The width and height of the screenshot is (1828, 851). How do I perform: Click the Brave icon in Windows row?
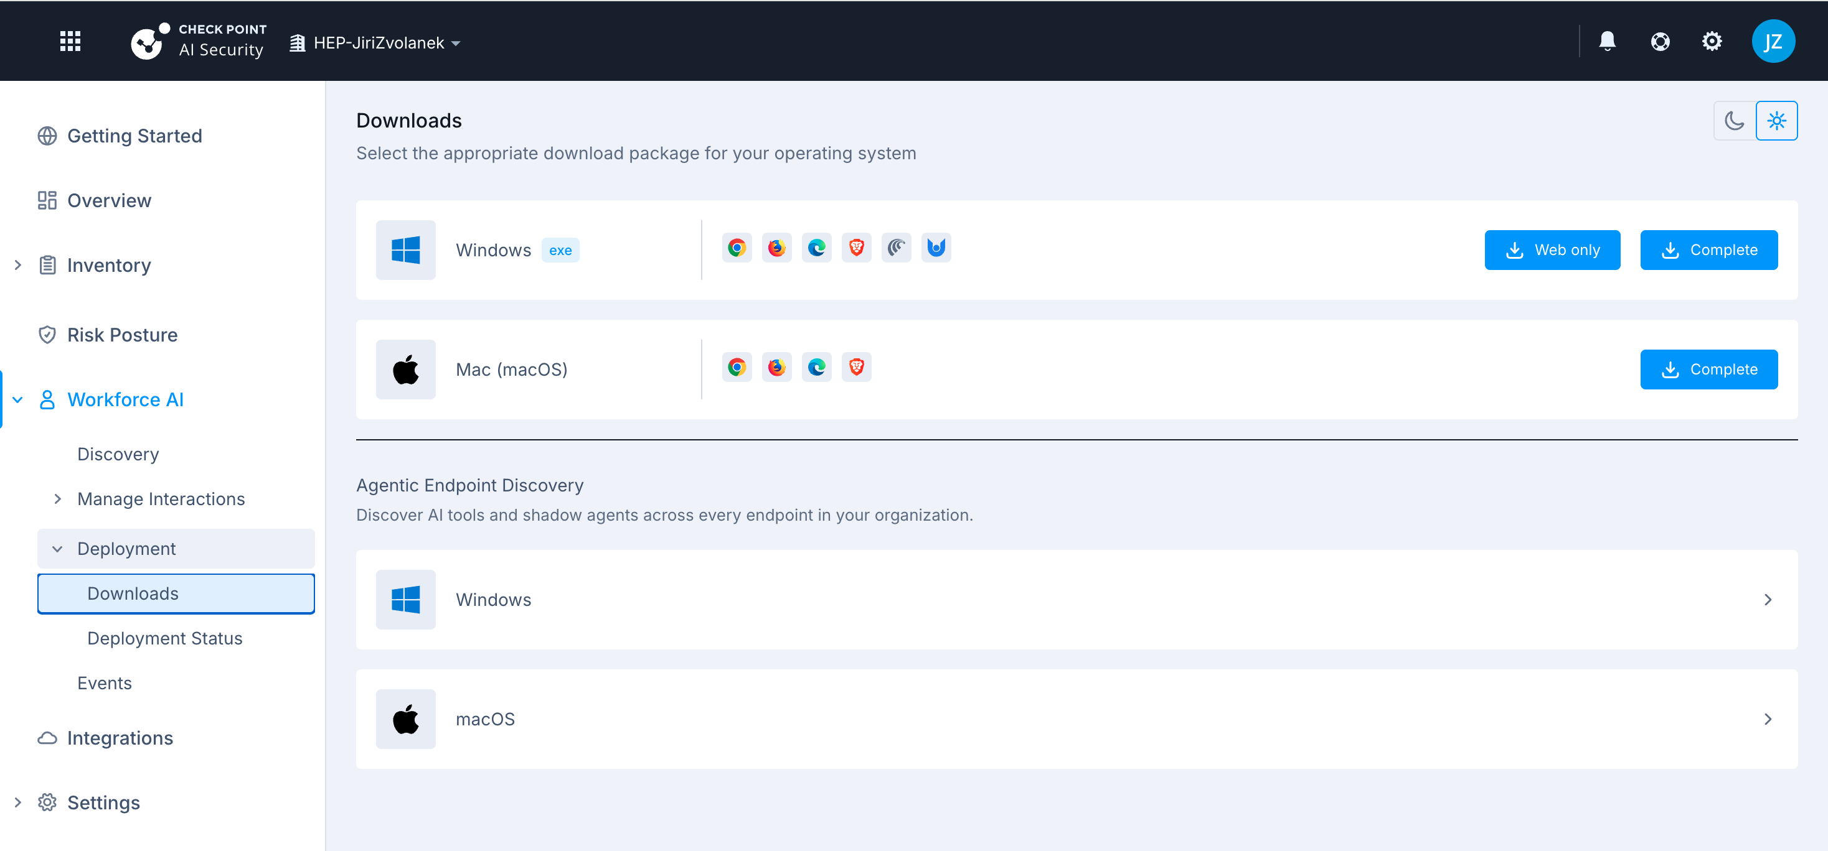point(856,248)
